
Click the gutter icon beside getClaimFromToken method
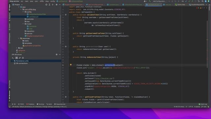(66, 97)
